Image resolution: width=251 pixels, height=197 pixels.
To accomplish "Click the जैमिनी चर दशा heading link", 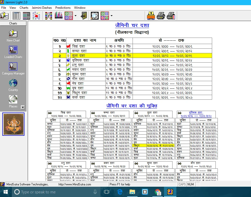I will point(132,25).
